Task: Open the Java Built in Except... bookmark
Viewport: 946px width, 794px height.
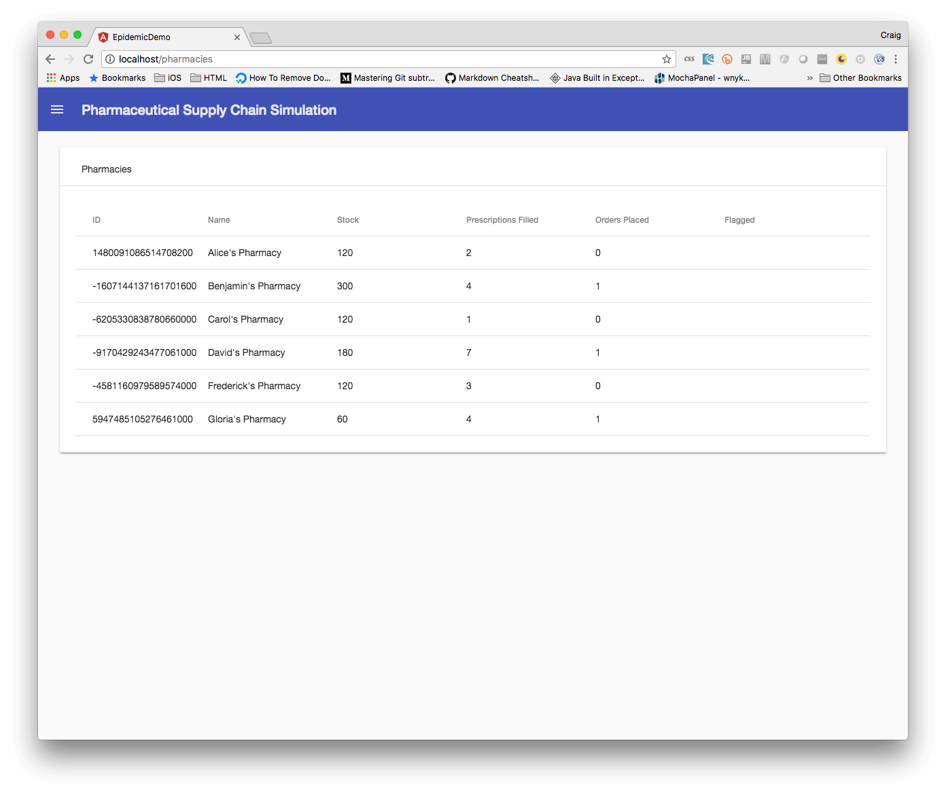Action: click(597, 78)
